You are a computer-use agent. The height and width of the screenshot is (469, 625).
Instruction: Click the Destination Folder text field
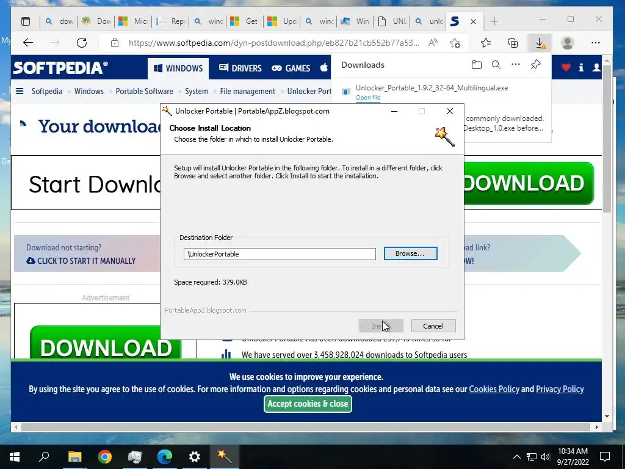click(280, 254)
